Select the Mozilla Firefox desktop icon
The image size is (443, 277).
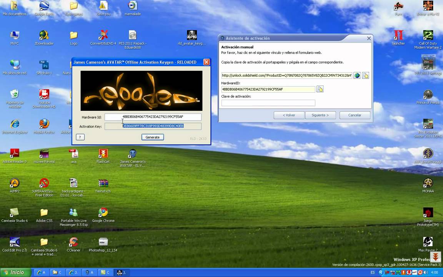click(44, 126)
